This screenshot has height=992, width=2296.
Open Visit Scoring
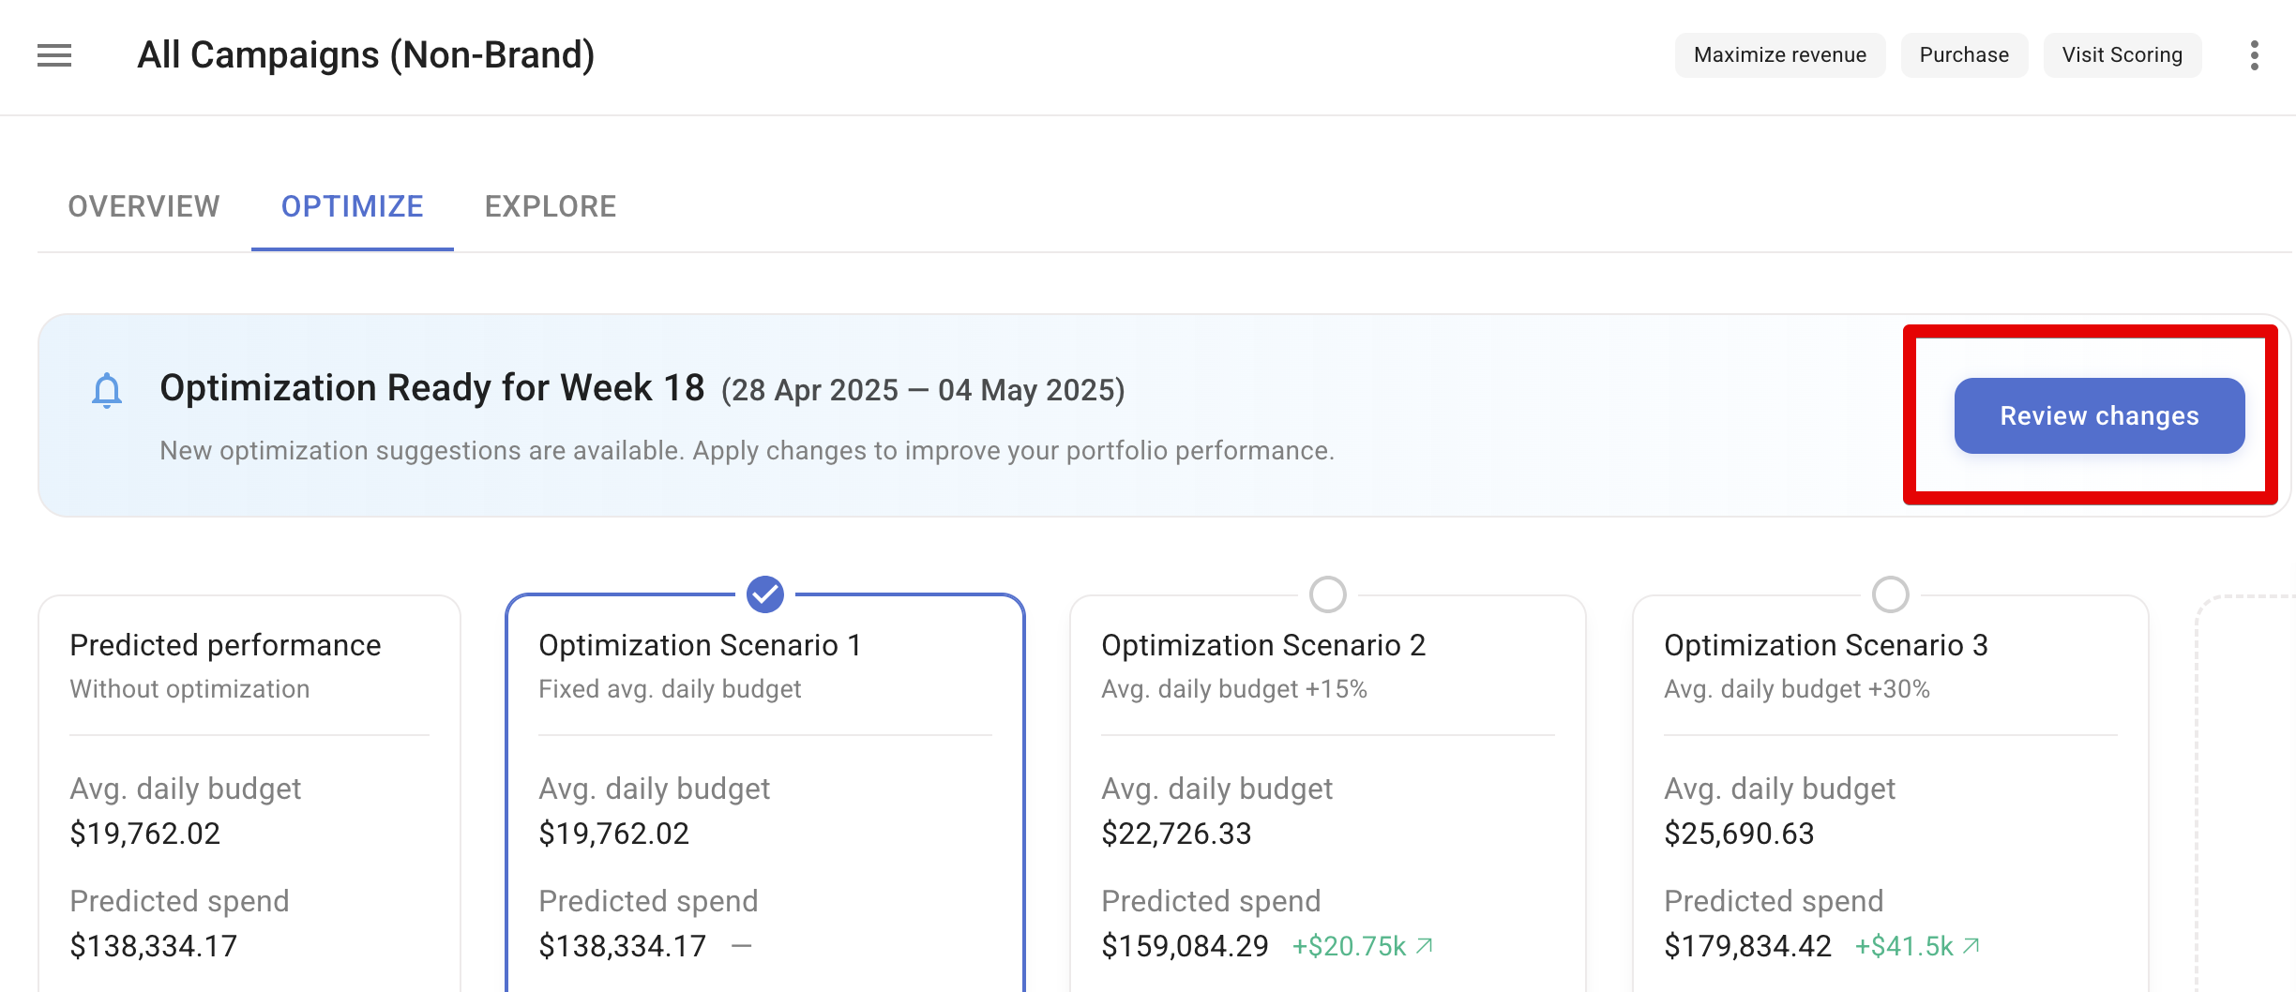(x=2122, y=54)
